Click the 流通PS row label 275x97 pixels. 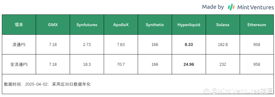click(19, 45)
